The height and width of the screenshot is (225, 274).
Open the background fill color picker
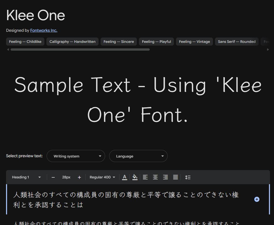(x=135, y=177)
